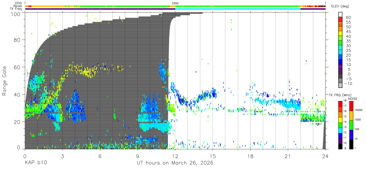Click the cyan 20–25 segment of ELEV colorbar
The image size is (366, 169).
(x=340, y=53)
